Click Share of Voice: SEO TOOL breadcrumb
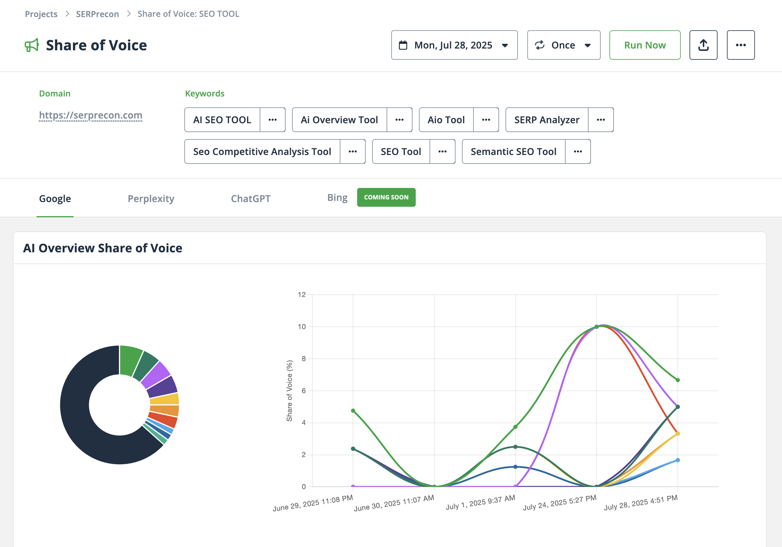 [x=188, y=14]
